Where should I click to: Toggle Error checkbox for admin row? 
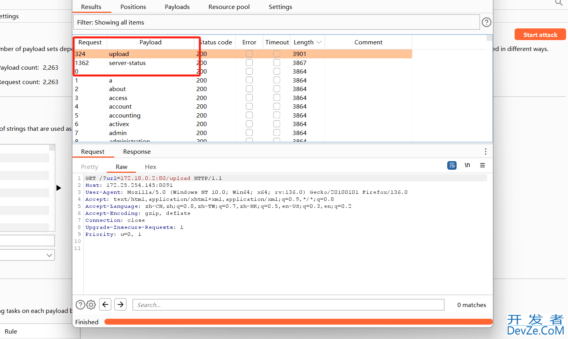(x=249, y=133)
